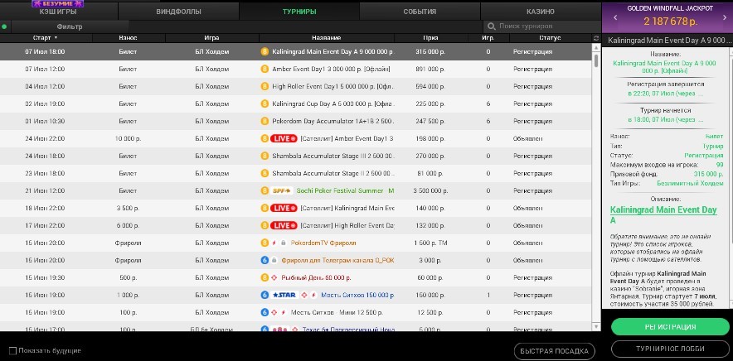Screen dimensions: 733x361
Task: Sort tournaments by the Приз column
Action: 430,38
